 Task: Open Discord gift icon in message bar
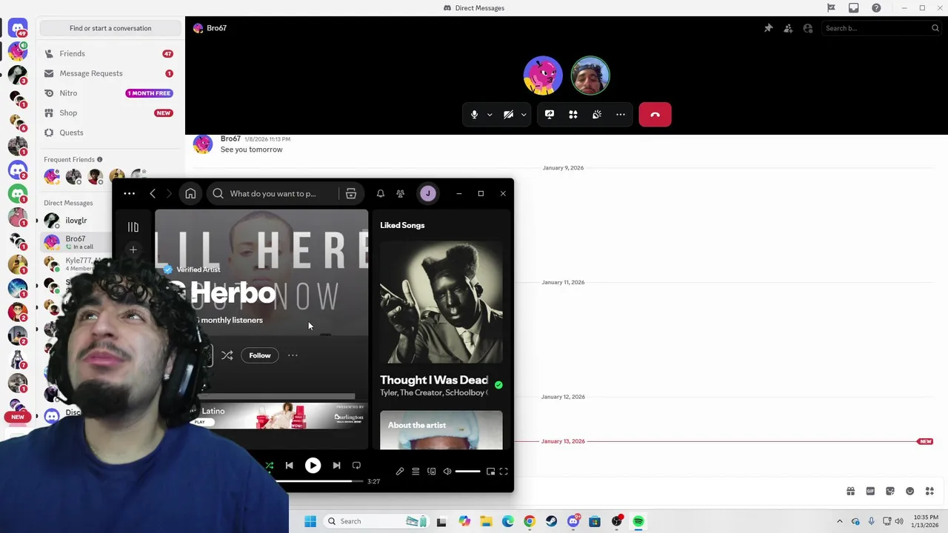coord(851,491)
